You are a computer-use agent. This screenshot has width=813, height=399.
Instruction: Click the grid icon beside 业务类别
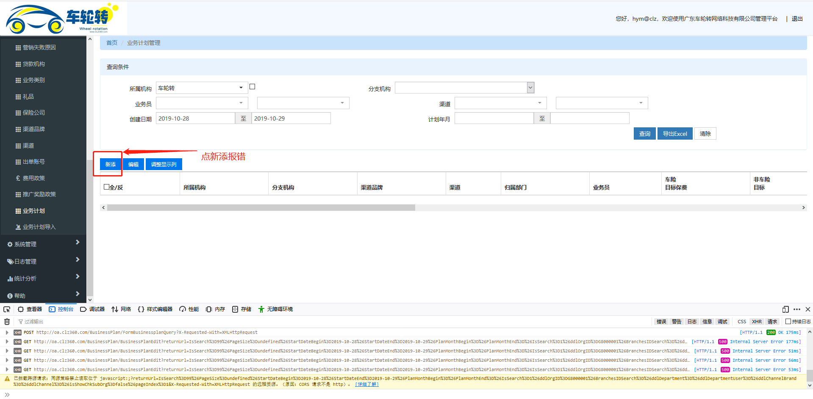(x=18, y=80)
